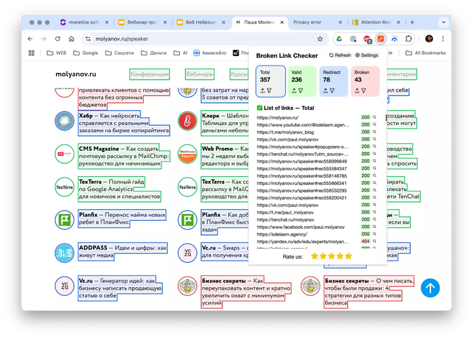Screen dimensions: 473x339
Task: Click the https://tenchat.ru/molyanov link row
Action: (316, 219)
